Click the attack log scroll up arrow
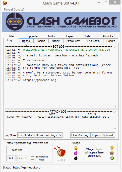The image size is (122, 172). (x=115, y=112)
